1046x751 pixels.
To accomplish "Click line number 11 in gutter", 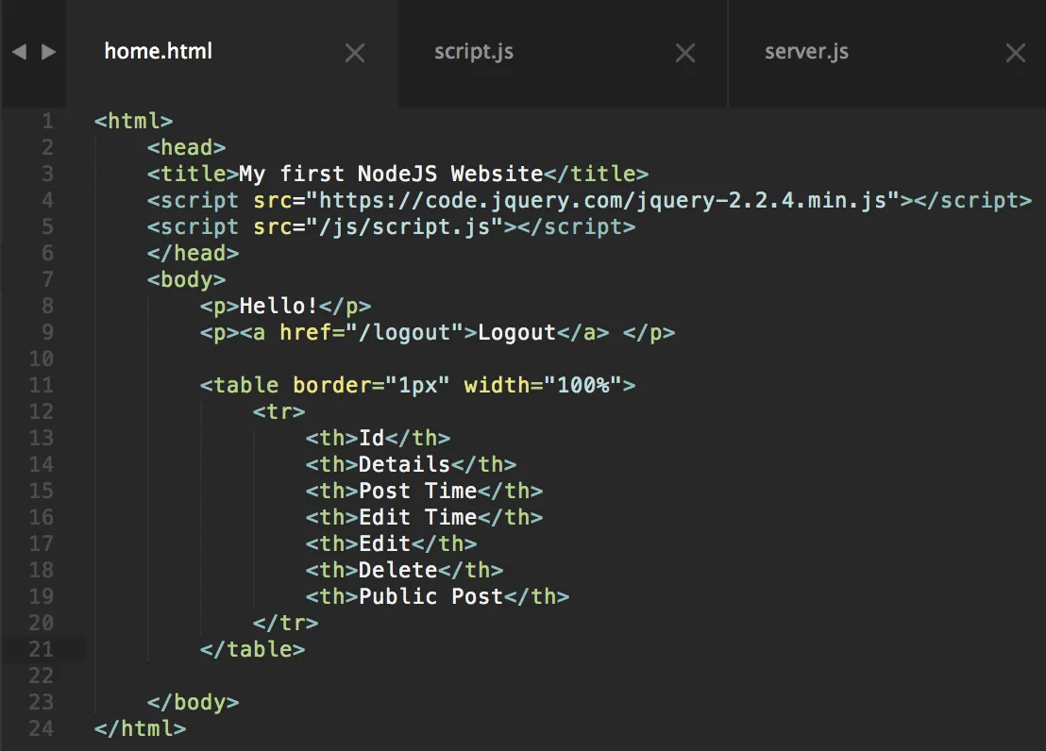I will click(42, 386).
